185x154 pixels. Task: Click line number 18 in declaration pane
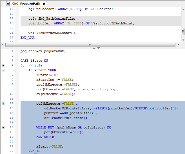click(x=11, y=19)
